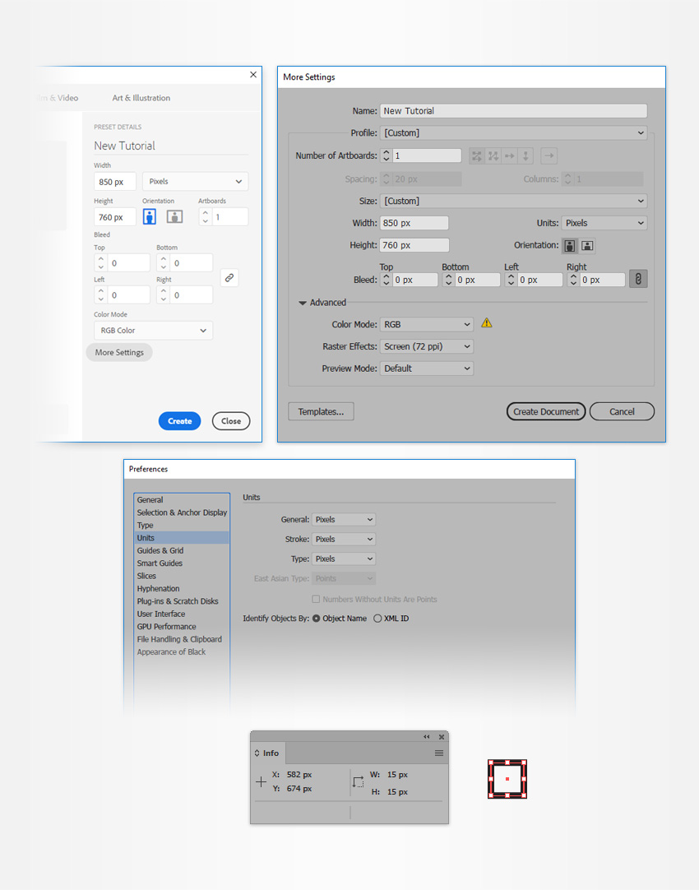
Task: Select Smart Guides preferences
Action: click(182, 563)
